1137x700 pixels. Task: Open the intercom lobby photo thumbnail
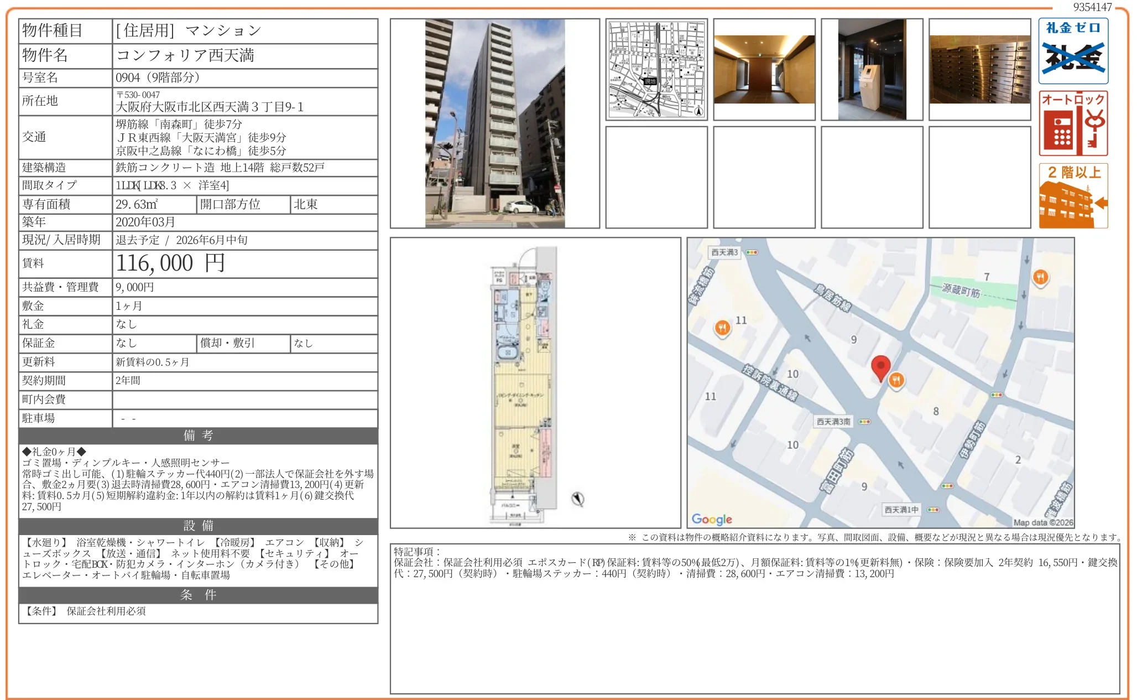pos(872,70)
